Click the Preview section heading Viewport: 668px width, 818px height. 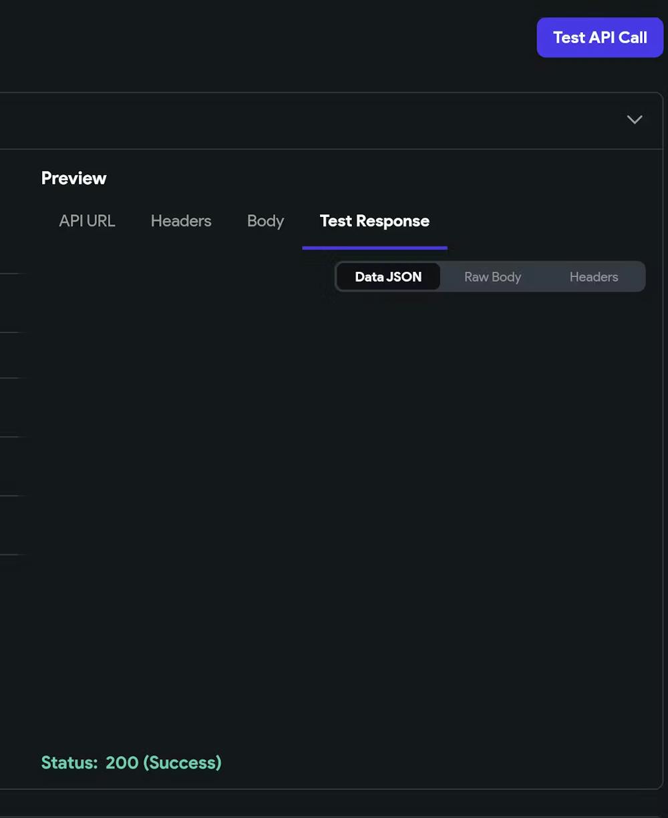tap(74, 178)
